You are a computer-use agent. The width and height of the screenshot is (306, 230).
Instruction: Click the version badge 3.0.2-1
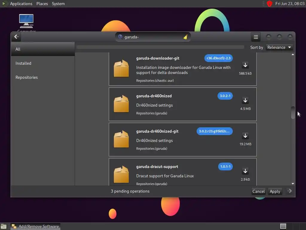(225, 96)
